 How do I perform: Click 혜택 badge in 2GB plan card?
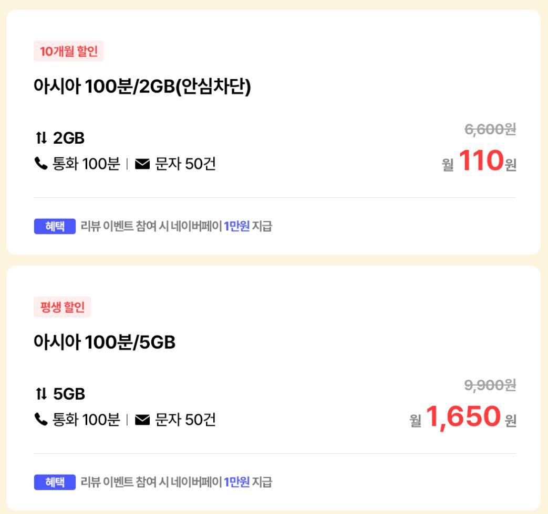click(x=55, y=227)
